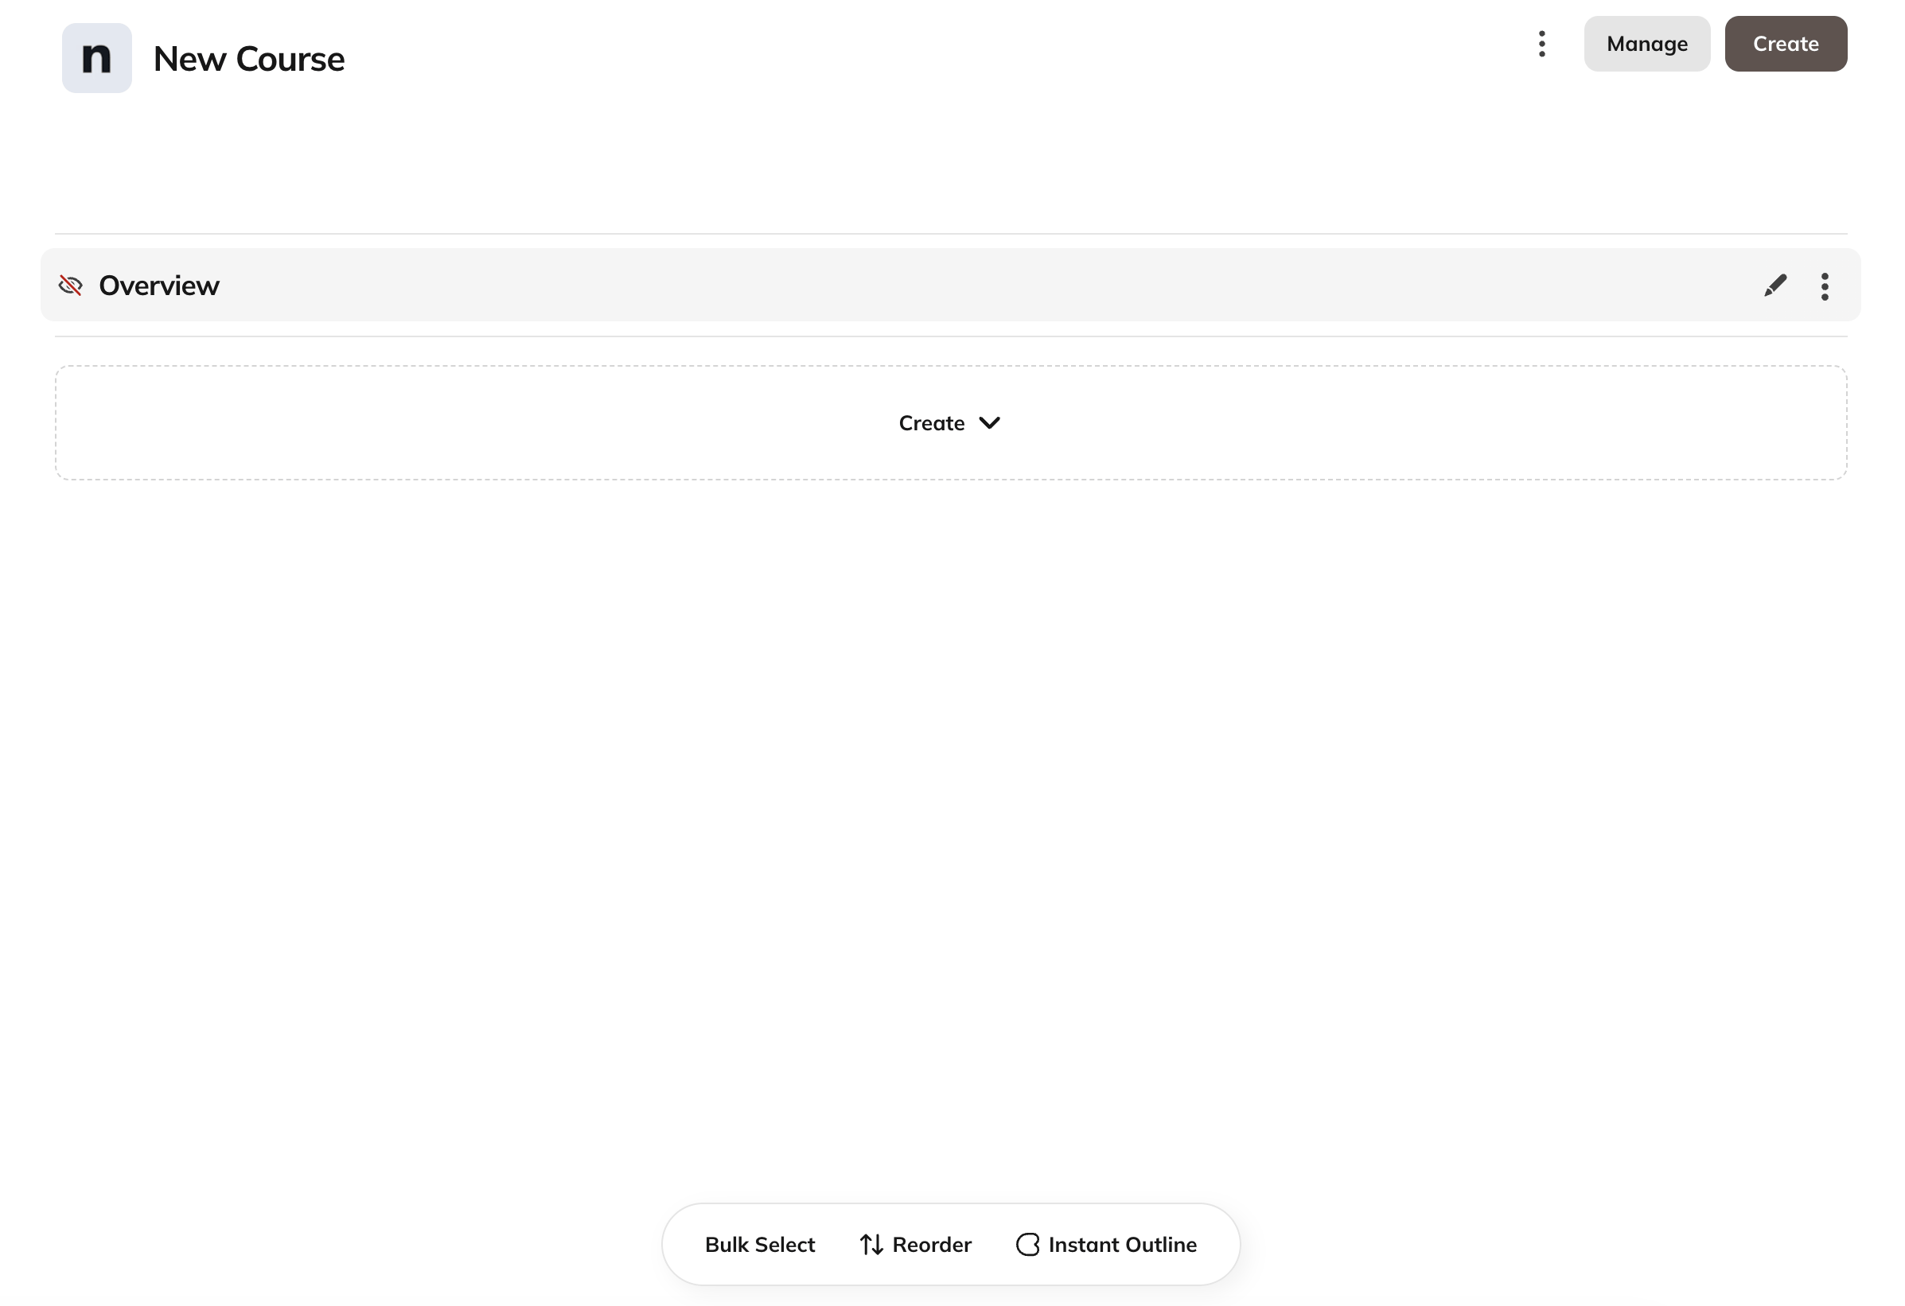1905x1306 pixels.
Task: Open the course options three-dot menu
Action: (x=1542, y=45)
